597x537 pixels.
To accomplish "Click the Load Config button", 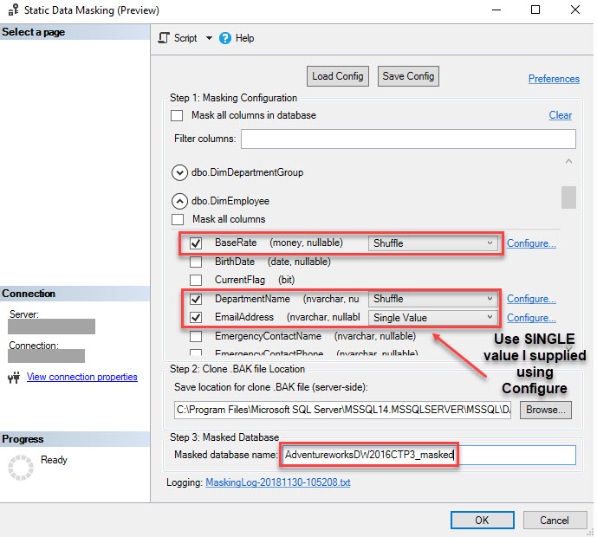I will 338,76.
